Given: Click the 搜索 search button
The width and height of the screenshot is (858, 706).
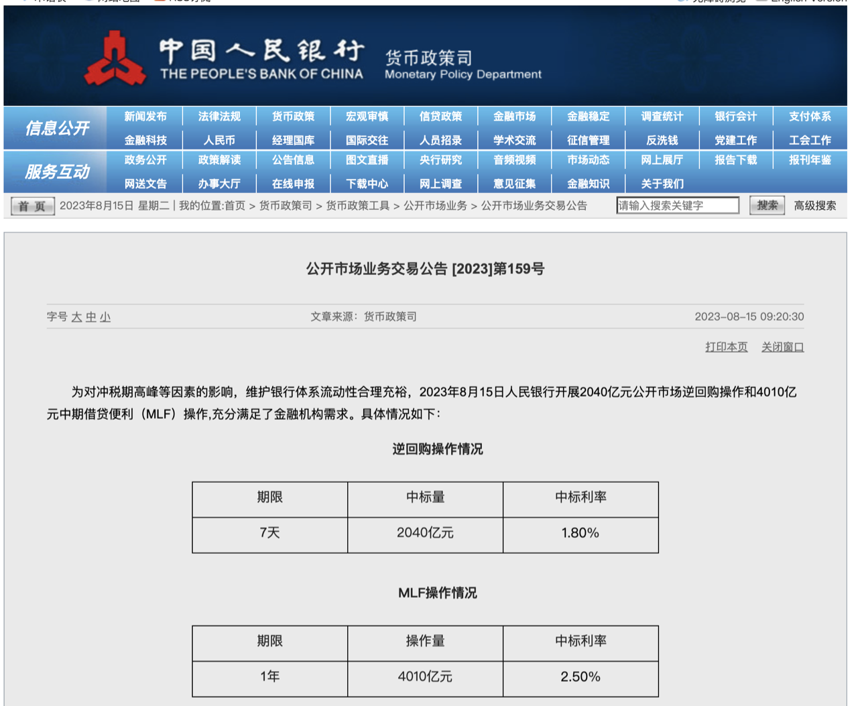Looking at the screenshot, I should click(767, 205).
